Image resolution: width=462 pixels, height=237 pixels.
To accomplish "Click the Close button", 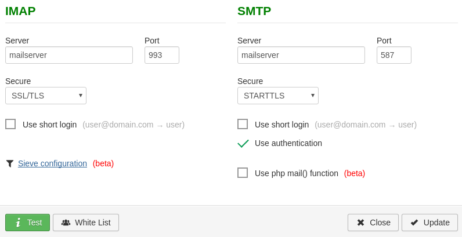I will 373,223.
